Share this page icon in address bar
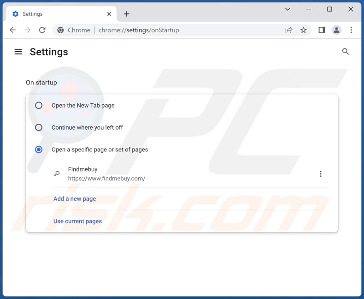Image resolution: width=364 pixels, height=299 pixels. (x=288, y=30)
